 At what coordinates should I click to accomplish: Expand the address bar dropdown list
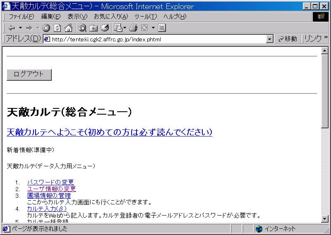[270, 39]
